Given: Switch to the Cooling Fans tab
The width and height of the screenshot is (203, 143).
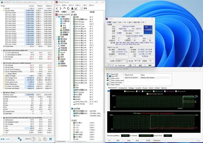Looking at the screenshot, I should 123,88.
